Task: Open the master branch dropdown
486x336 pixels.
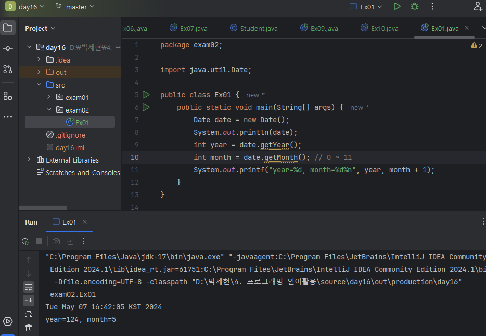Action: (75, 7)
